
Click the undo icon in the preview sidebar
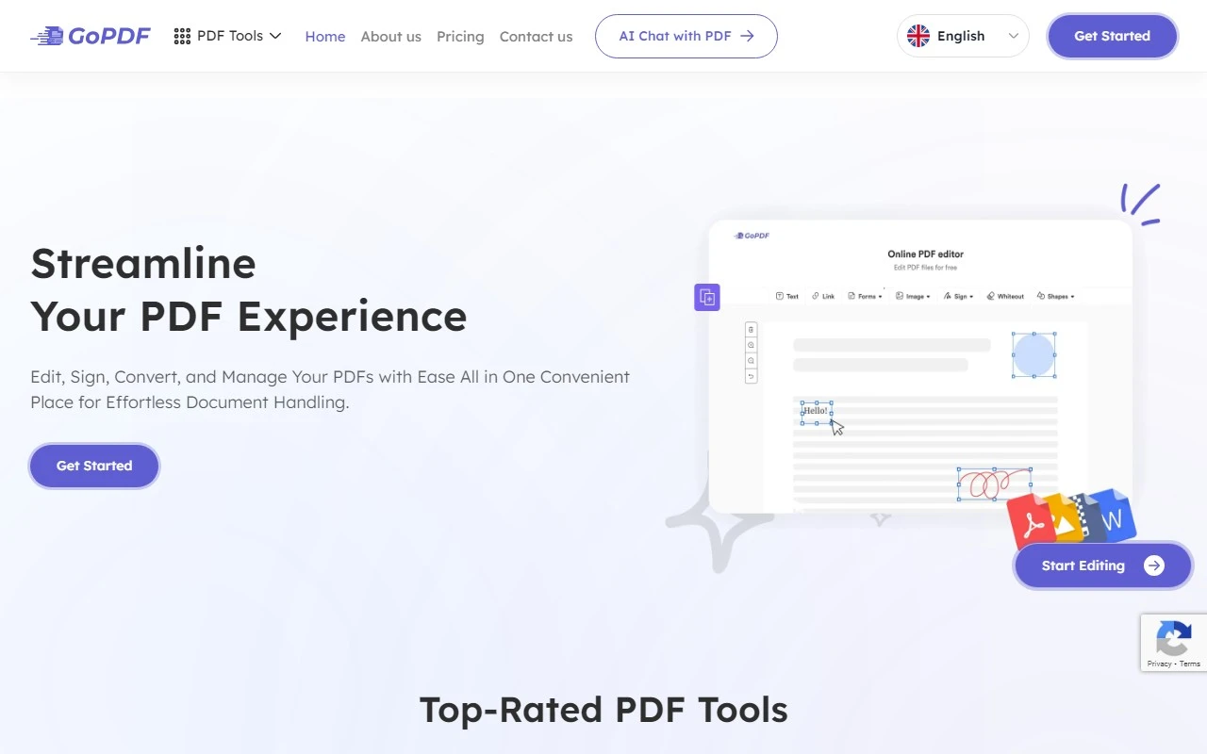pyautogui.click(x=751, y=376)
